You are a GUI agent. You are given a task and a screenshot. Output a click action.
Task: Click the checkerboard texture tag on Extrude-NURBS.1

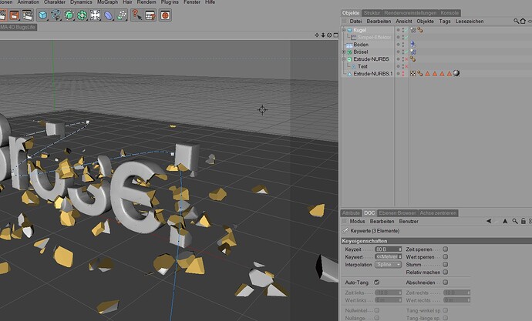(412, 73)
